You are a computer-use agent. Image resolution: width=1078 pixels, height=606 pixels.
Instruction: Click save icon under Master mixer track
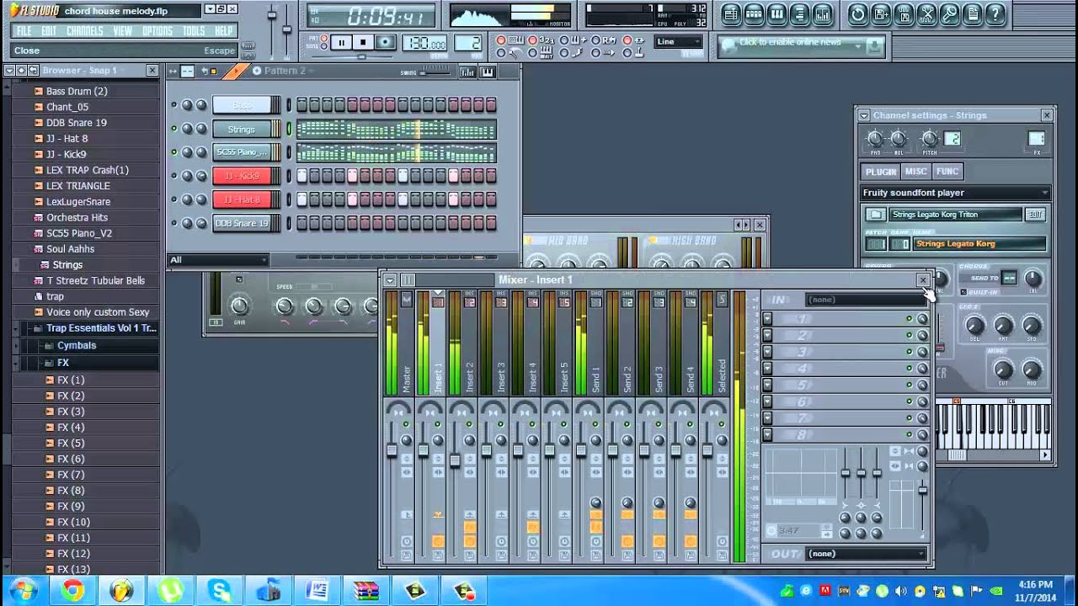pos(406,555)
